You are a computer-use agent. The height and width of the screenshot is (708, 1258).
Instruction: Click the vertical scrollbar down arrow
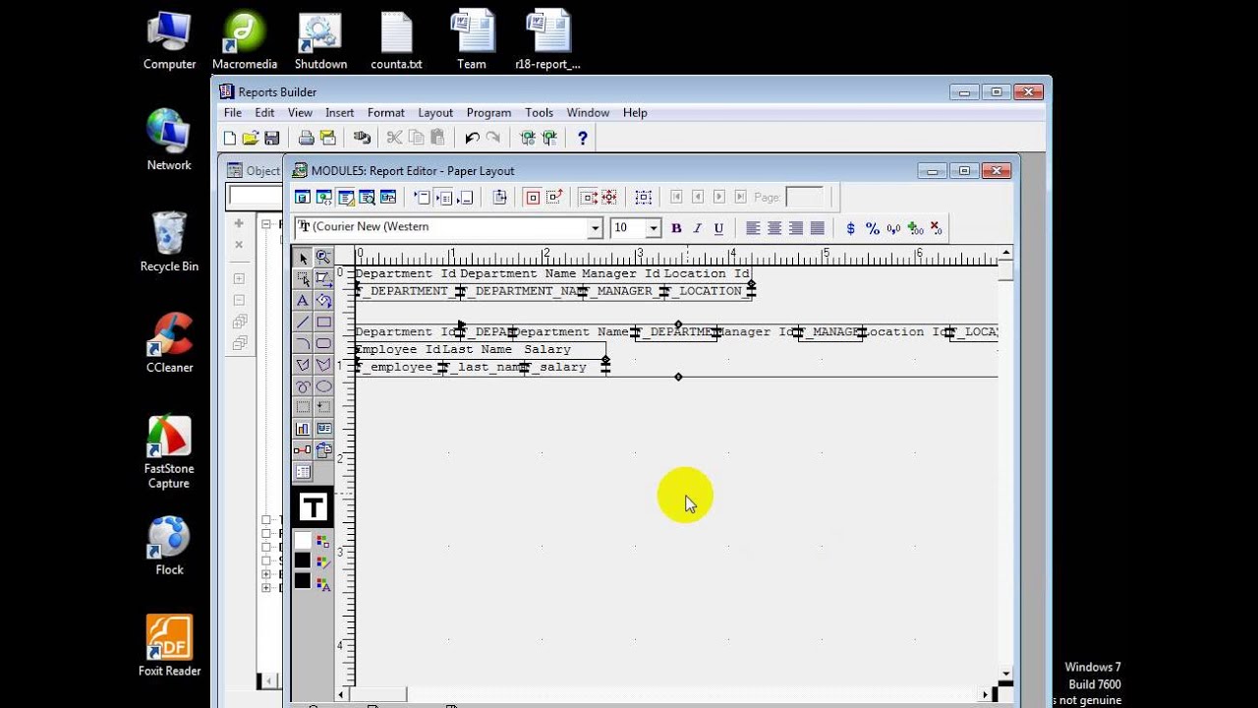pos(1005,674)
